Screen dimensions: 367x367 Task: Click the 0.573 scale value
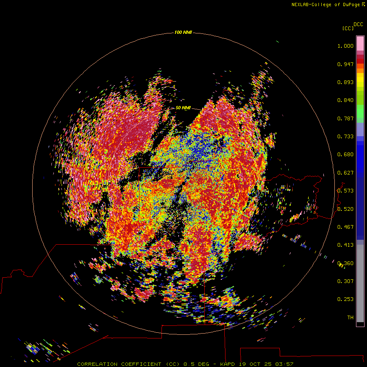pyautogui.click(x=345, y=191)
